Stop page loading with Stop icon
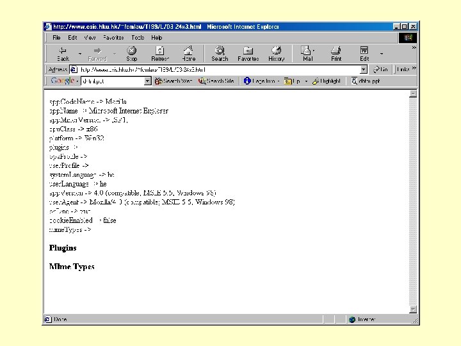The height and width of the screenshot is (346, 461). pyautogui.click(x=131, y=51)
